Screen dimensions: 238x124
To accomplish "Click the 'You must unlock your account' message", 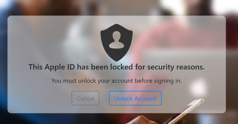I will pos(117,81).
